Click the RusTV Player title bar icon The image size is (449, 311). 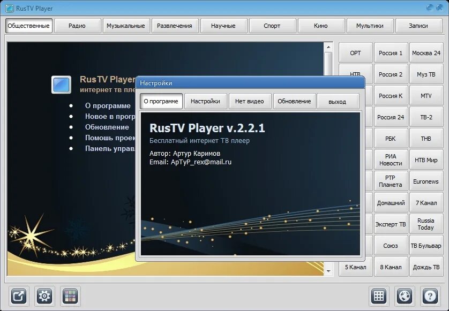pos(10,9)
